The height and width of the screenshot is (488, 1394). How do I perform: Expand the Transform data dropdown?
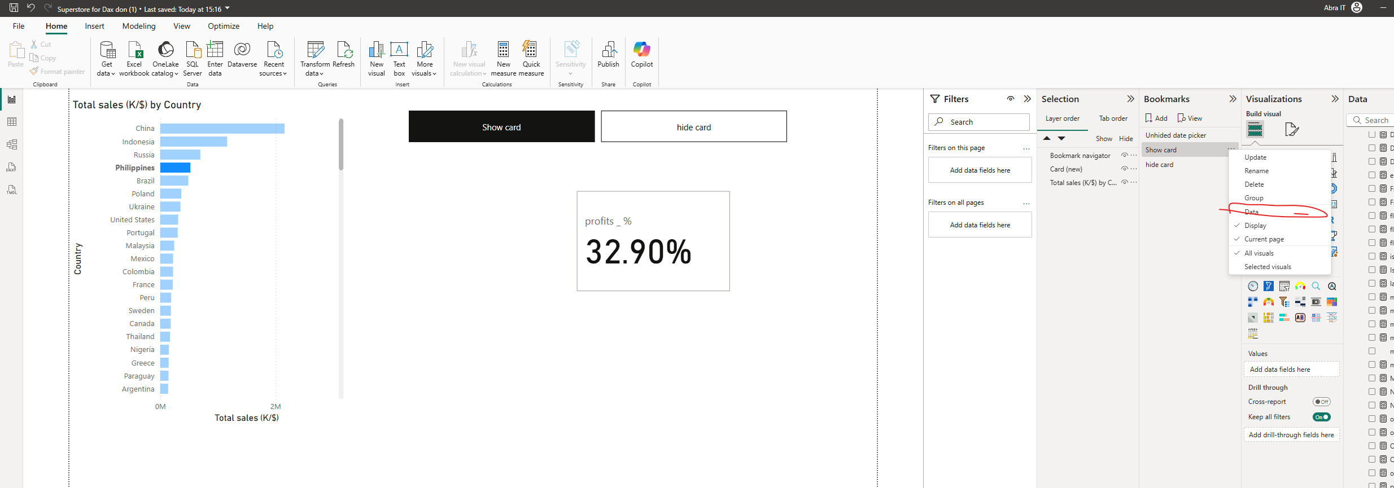point(314,73)
